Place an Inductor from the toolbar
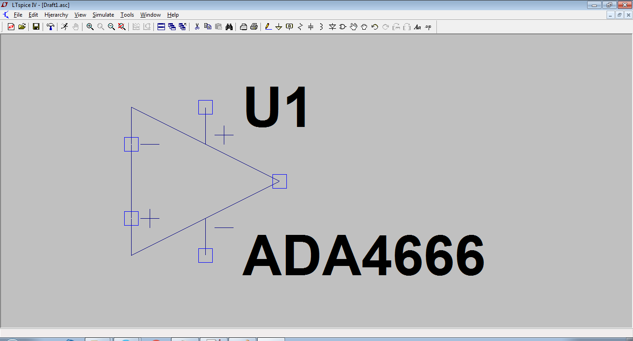 [321, 27]
